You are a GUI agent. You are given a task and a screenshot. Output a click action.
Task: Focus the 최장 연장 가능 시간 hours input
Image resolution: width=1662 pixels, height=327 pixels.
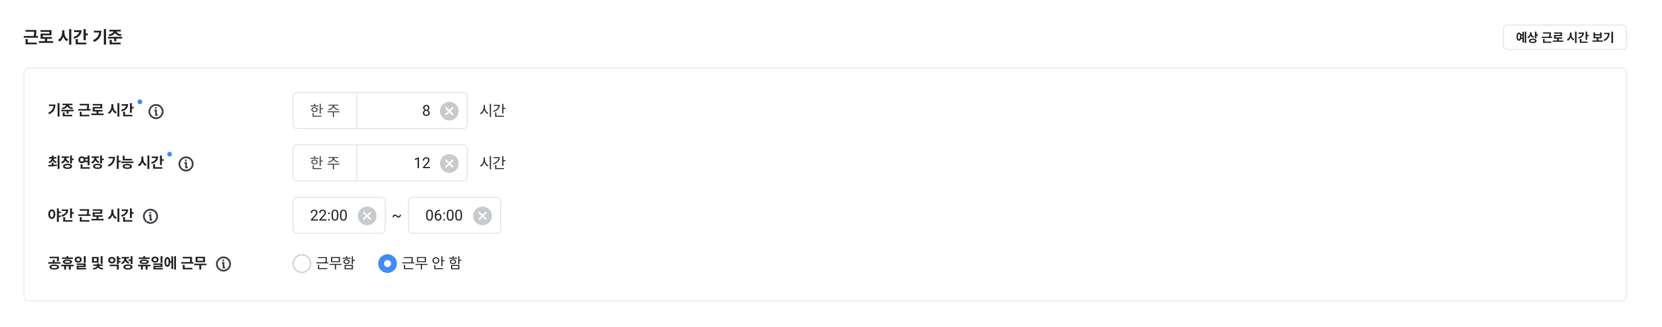pos(411,163)
